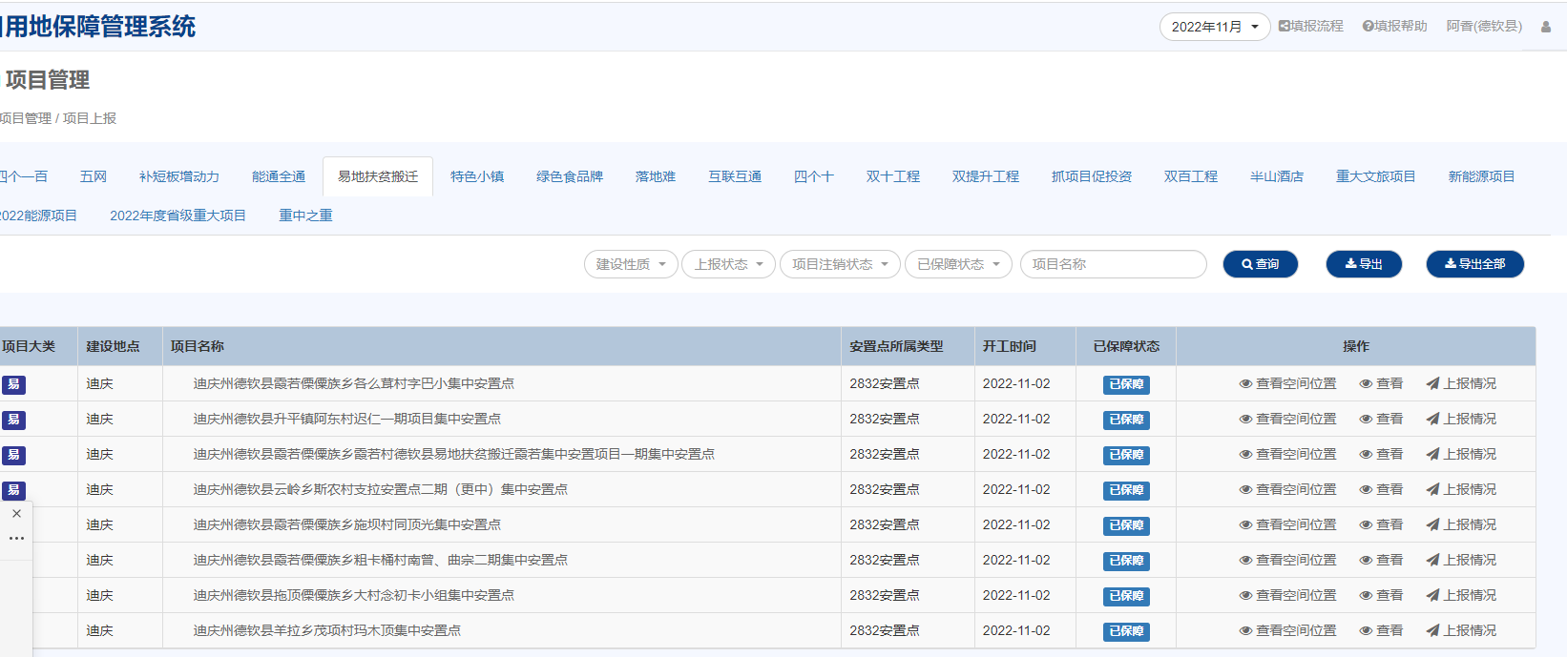Close the floating side panel with X

tap(16, 514)
